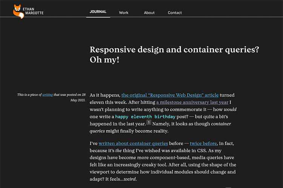Go to the Work page

click(x=124, y=13)
